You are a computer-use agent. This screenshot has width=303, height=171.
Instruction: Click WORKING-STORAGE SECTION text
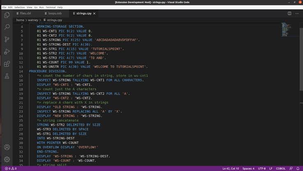(x=61, y=26)
